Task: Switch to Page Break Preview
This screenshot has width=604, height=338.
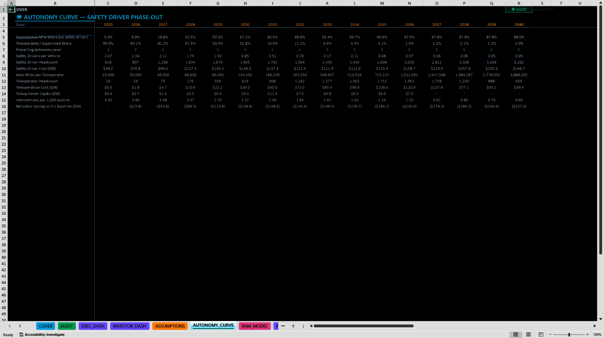Action: tap(541, 335)
